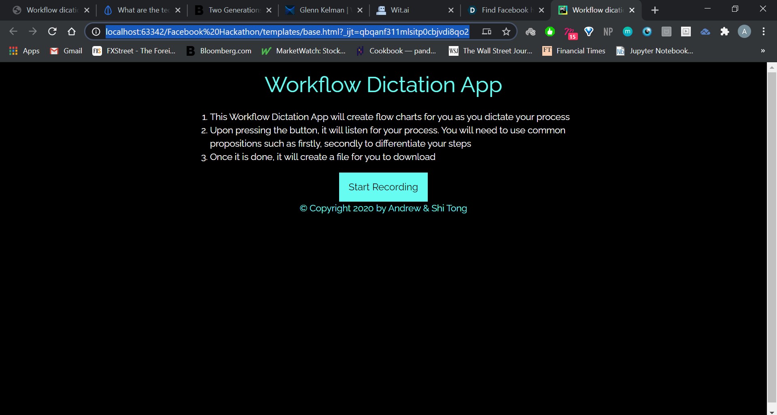Open the device cast icon in address bar
The image size is (777, 415).
click(x=486, y=32)
